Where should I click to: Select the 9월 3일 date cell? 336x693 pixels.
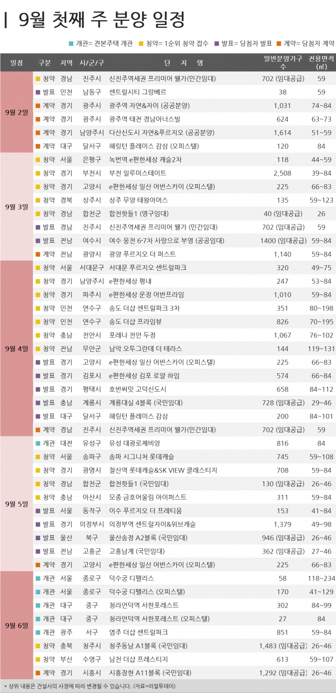click(16, 206)
